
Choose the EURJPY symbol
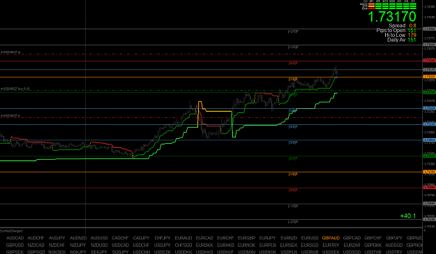click(x=267, y=238)
